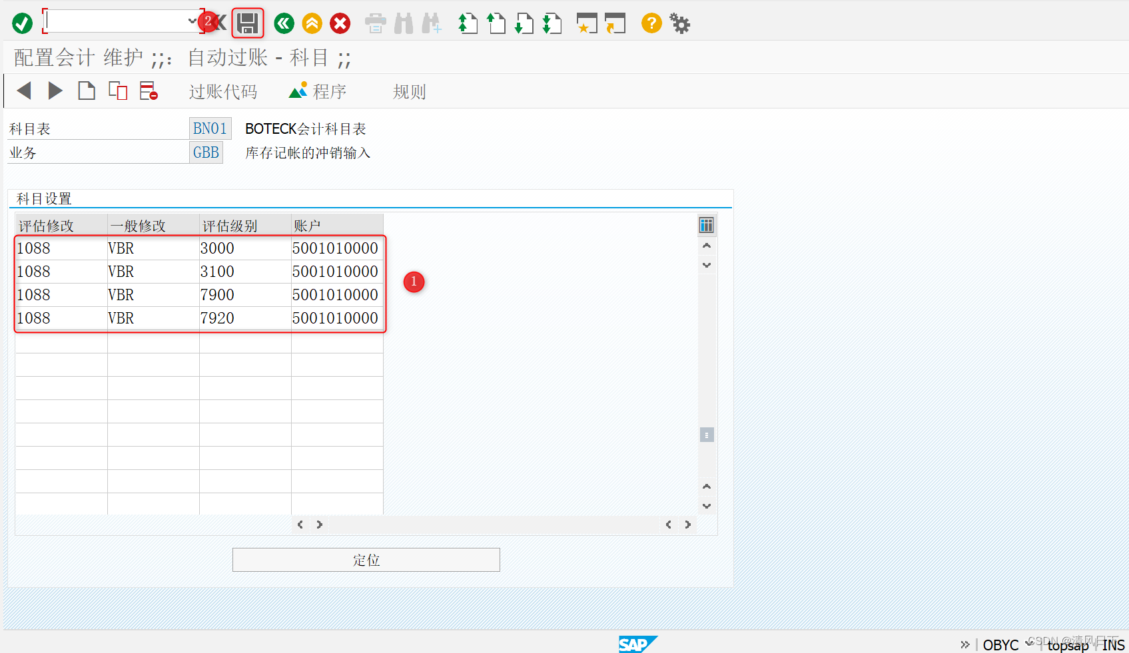This screenshot has width=1129, height=653.
Task: Open the table column configuration icon
Action: tap(707, 225)
